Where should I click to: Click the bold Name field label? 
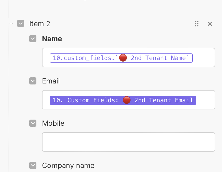pos(52,39)
